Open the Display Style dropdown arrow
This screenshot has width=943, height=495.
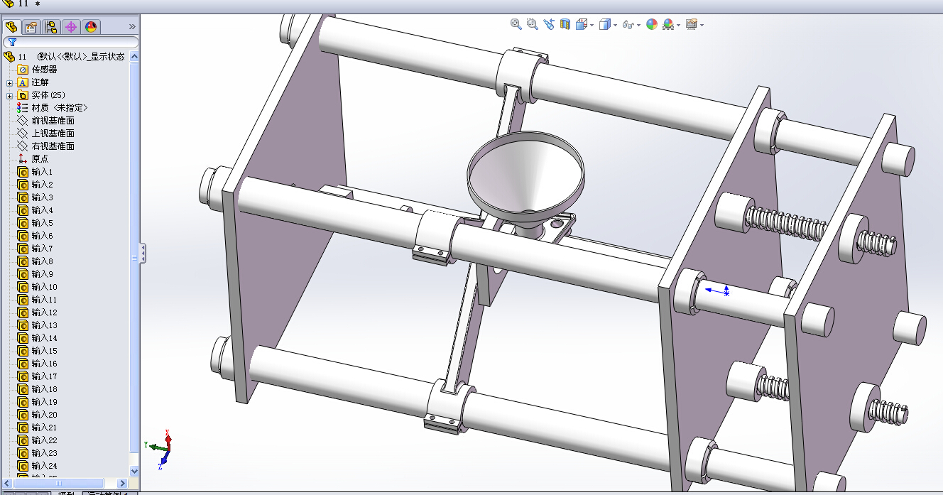[x=615, y=25]
